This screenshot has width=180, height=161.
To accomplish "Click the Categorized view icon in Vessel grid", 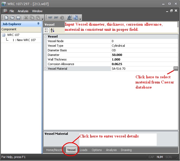I will coord(46,30).
